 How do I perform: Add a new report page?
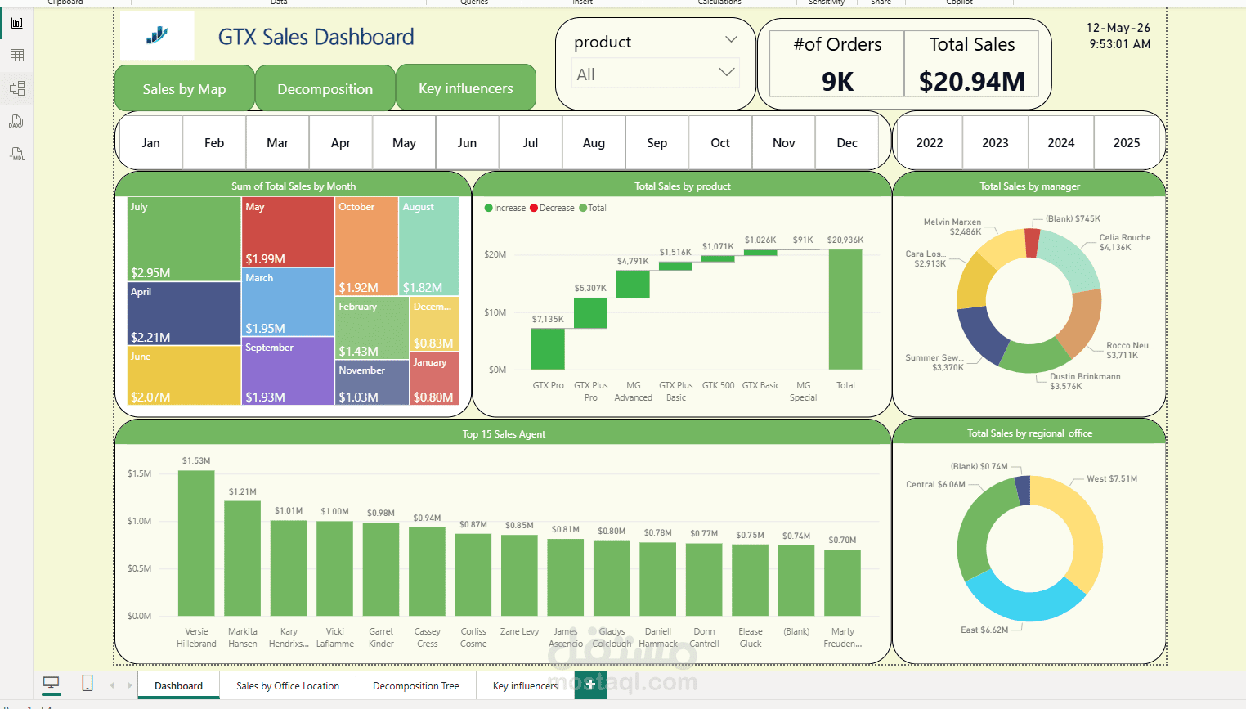coord(590,684)
